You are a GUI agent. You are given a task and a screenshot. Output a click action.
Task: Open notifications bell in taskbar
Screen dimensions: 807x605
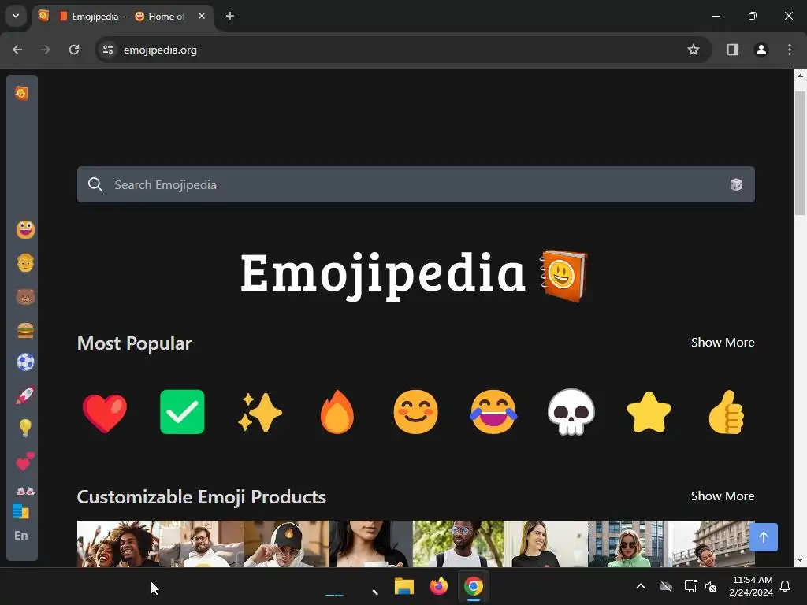[786, 586]
